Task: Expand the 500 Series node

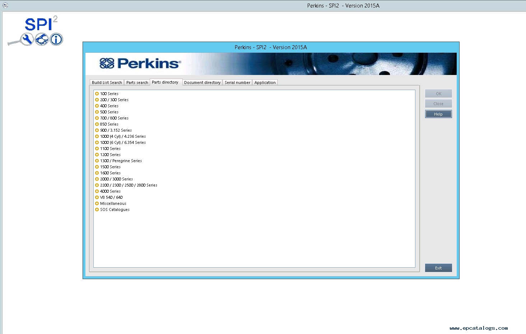Action: pos(97,112)
